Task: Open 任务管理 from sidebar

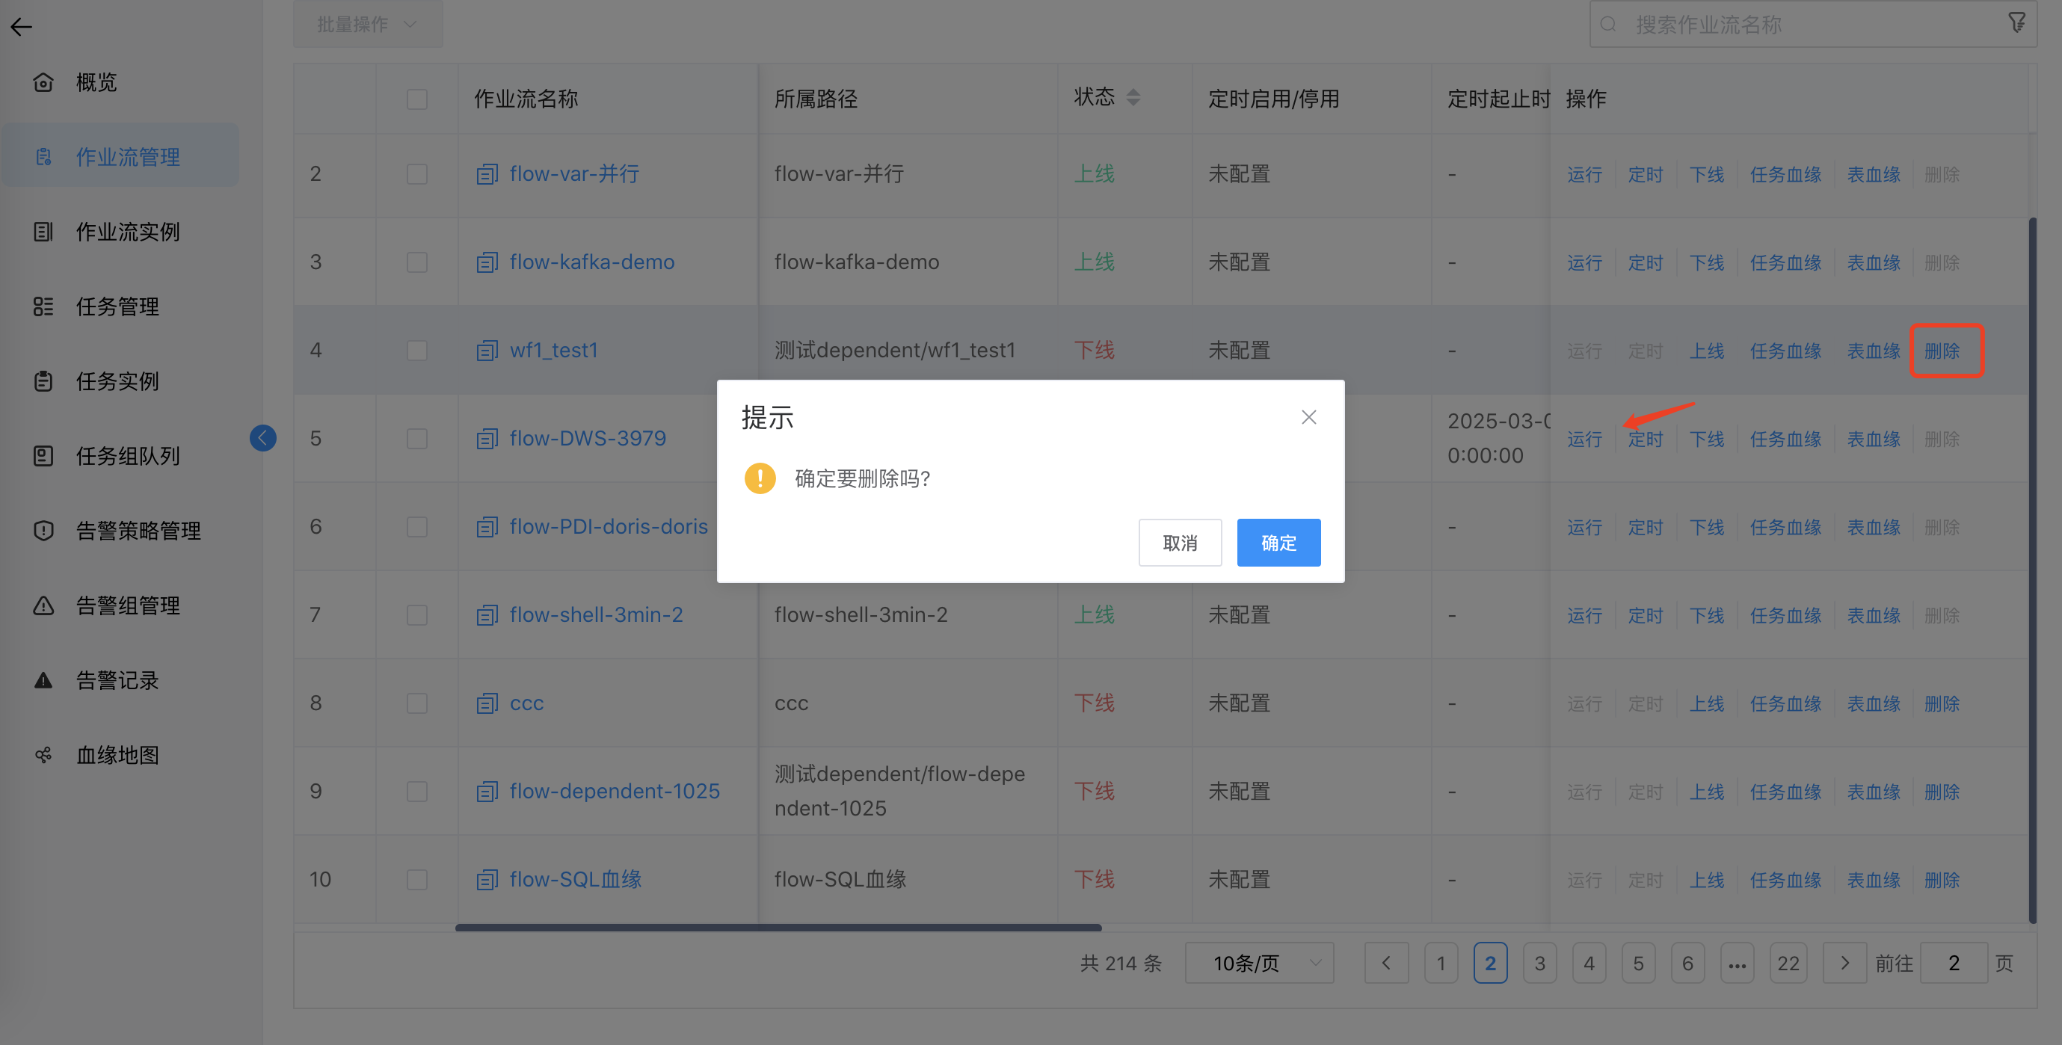Action: 117,306
